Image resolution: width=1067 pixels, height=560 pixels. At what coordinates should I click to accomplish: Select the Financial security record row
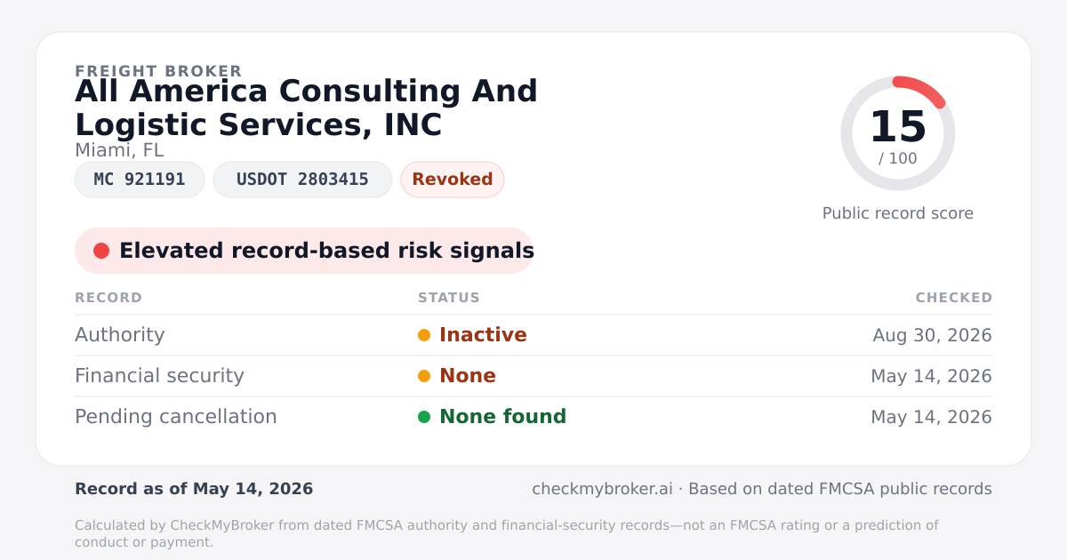coord(533,376)
